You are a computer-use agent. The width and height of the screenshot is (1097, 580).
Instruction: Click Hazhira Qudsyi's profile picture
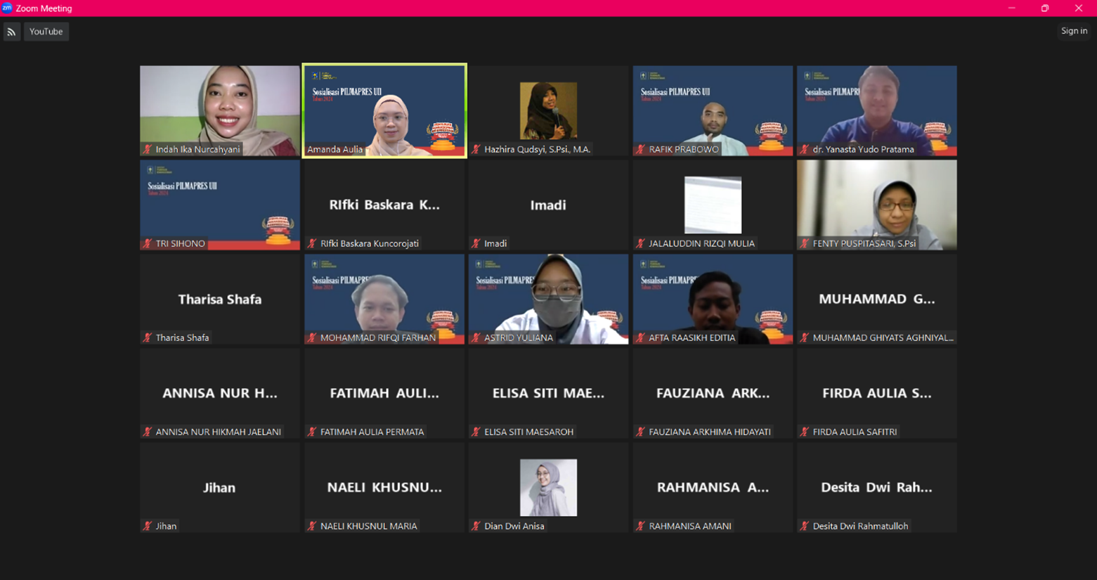(548, 110)
